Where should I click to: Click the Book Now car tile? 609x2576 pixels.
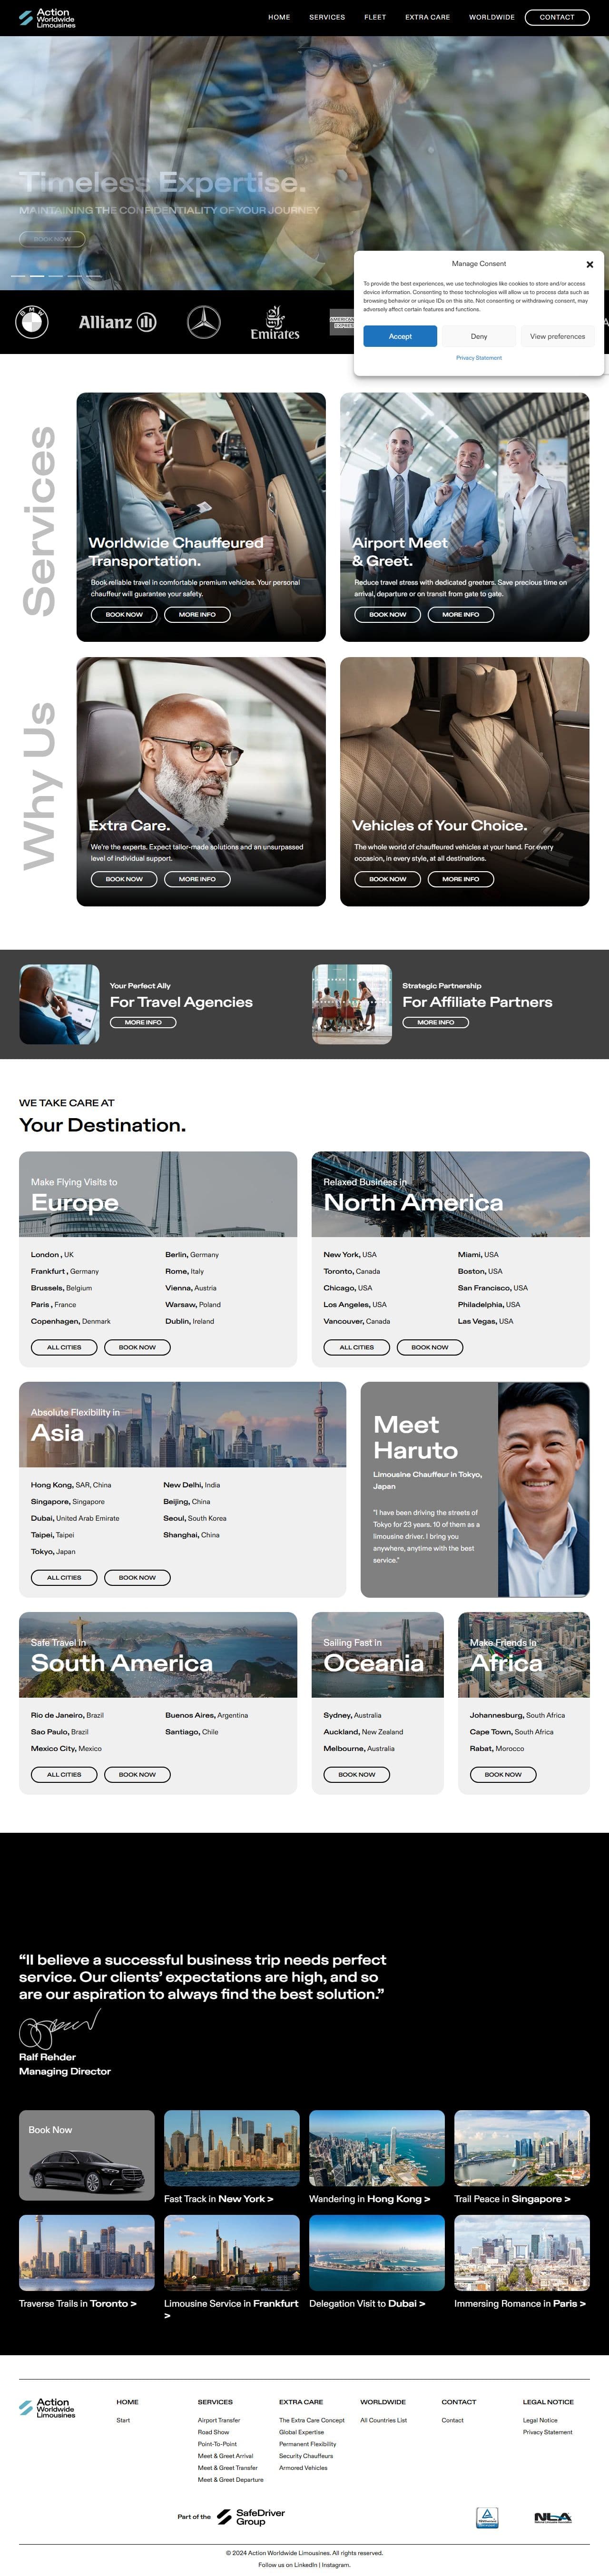click(x=87, y=2155)
